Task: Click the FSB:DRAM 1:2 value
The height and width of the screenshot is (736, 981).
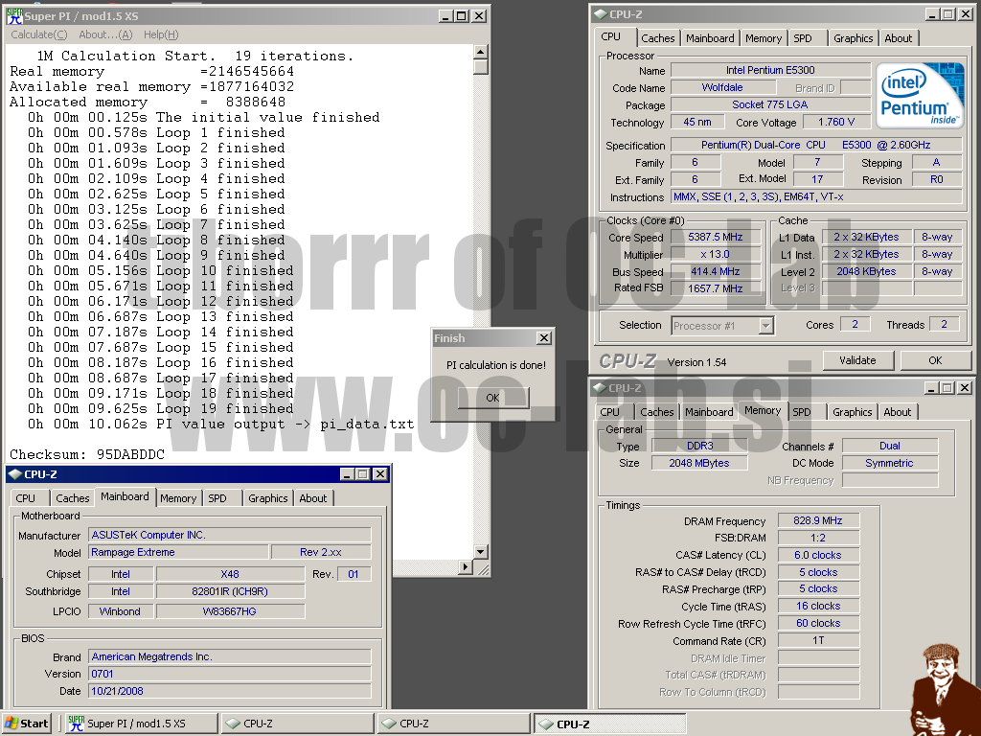Action: coord(818,538)
